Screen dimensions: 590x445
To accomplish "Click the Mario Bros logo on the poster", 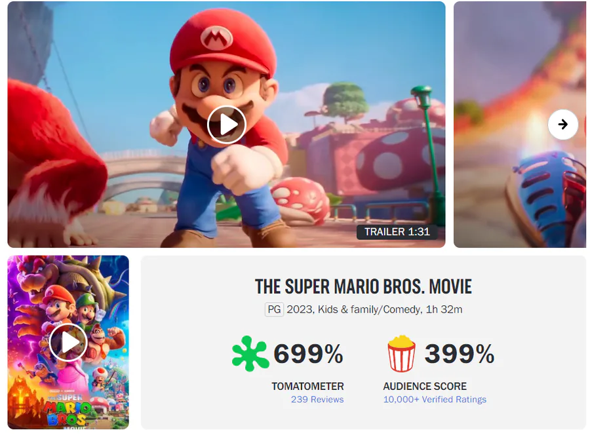I will coord(68,411).
